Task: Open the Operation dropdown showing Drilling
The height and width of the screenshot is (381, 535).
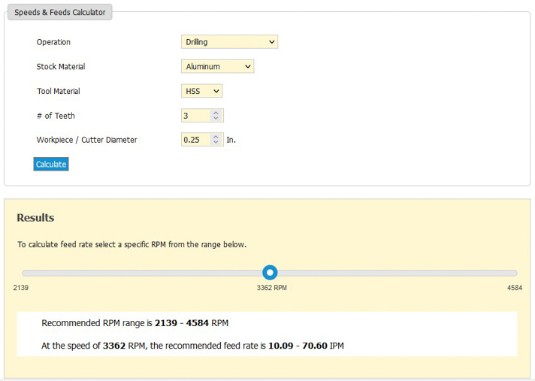Action: 229,42
